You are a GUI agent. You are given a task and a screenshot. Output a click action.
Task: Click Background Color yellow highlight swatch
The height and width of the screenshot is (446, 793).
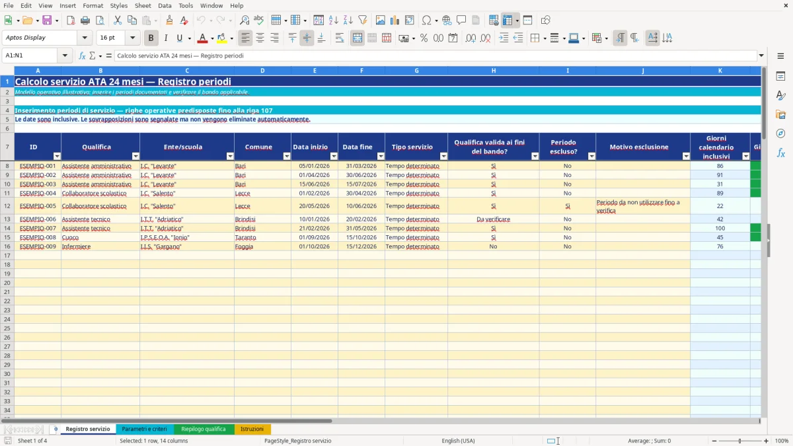click(x=222, y=38)
